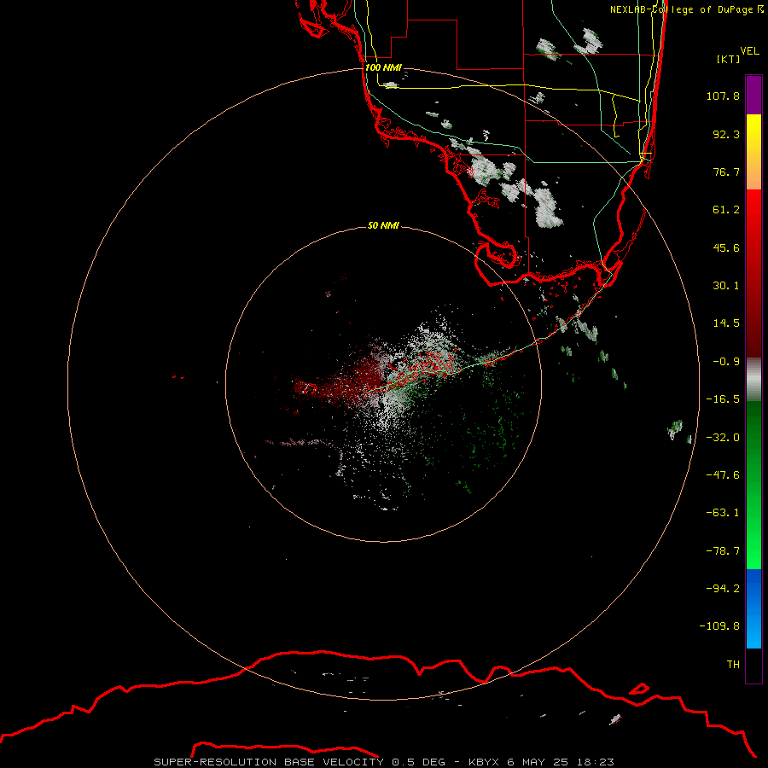768x768 pixels.
Task: Click the blue segment of the velocity color bar
Action: (753, 608)
